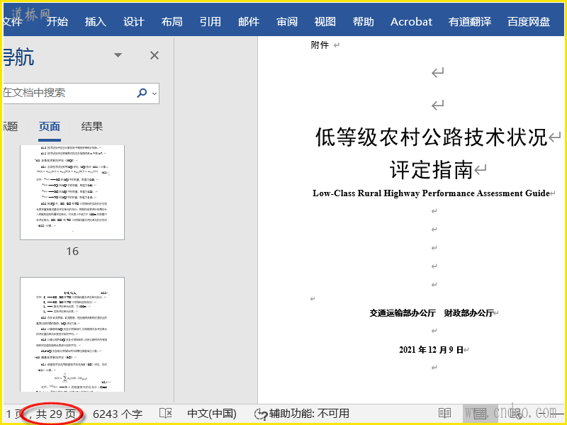The image size is (567, 425).
Task: Open the 邮件 ribbon tab
Action: (249, 22)
